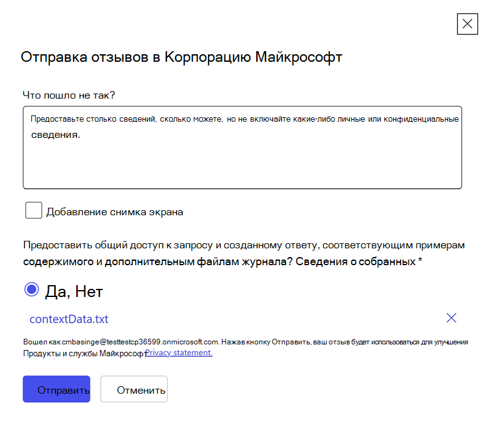Remove the contextData.txt attachment
The height and width of the screenshot is (423, 488).
tap(451, 318)
